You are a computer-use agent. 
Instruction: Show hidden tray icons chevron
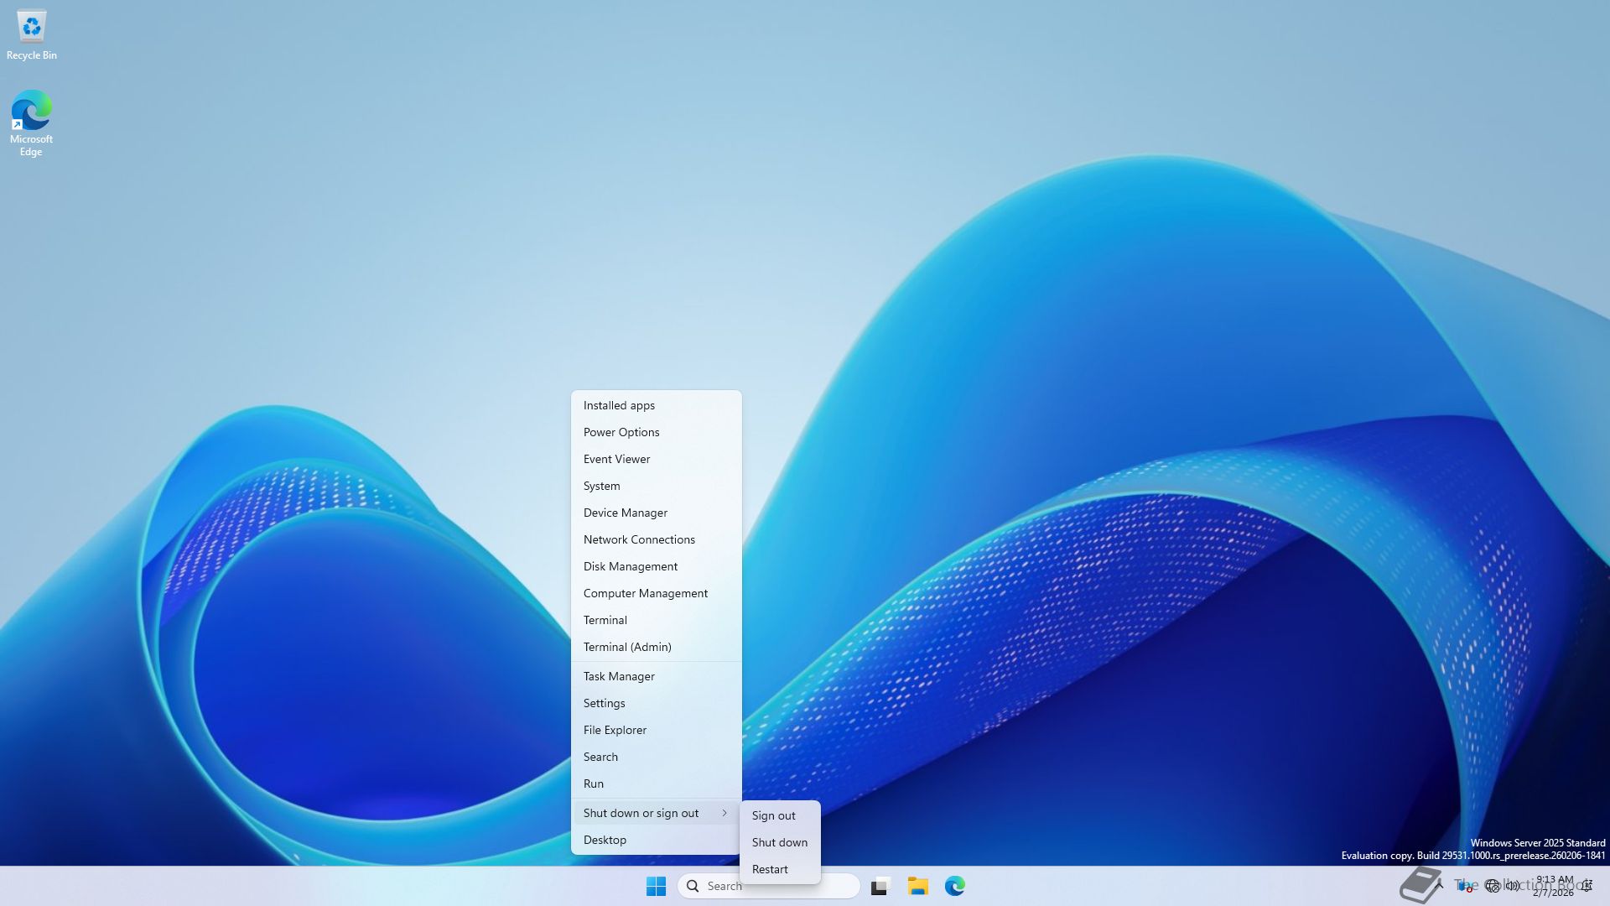1439,884
